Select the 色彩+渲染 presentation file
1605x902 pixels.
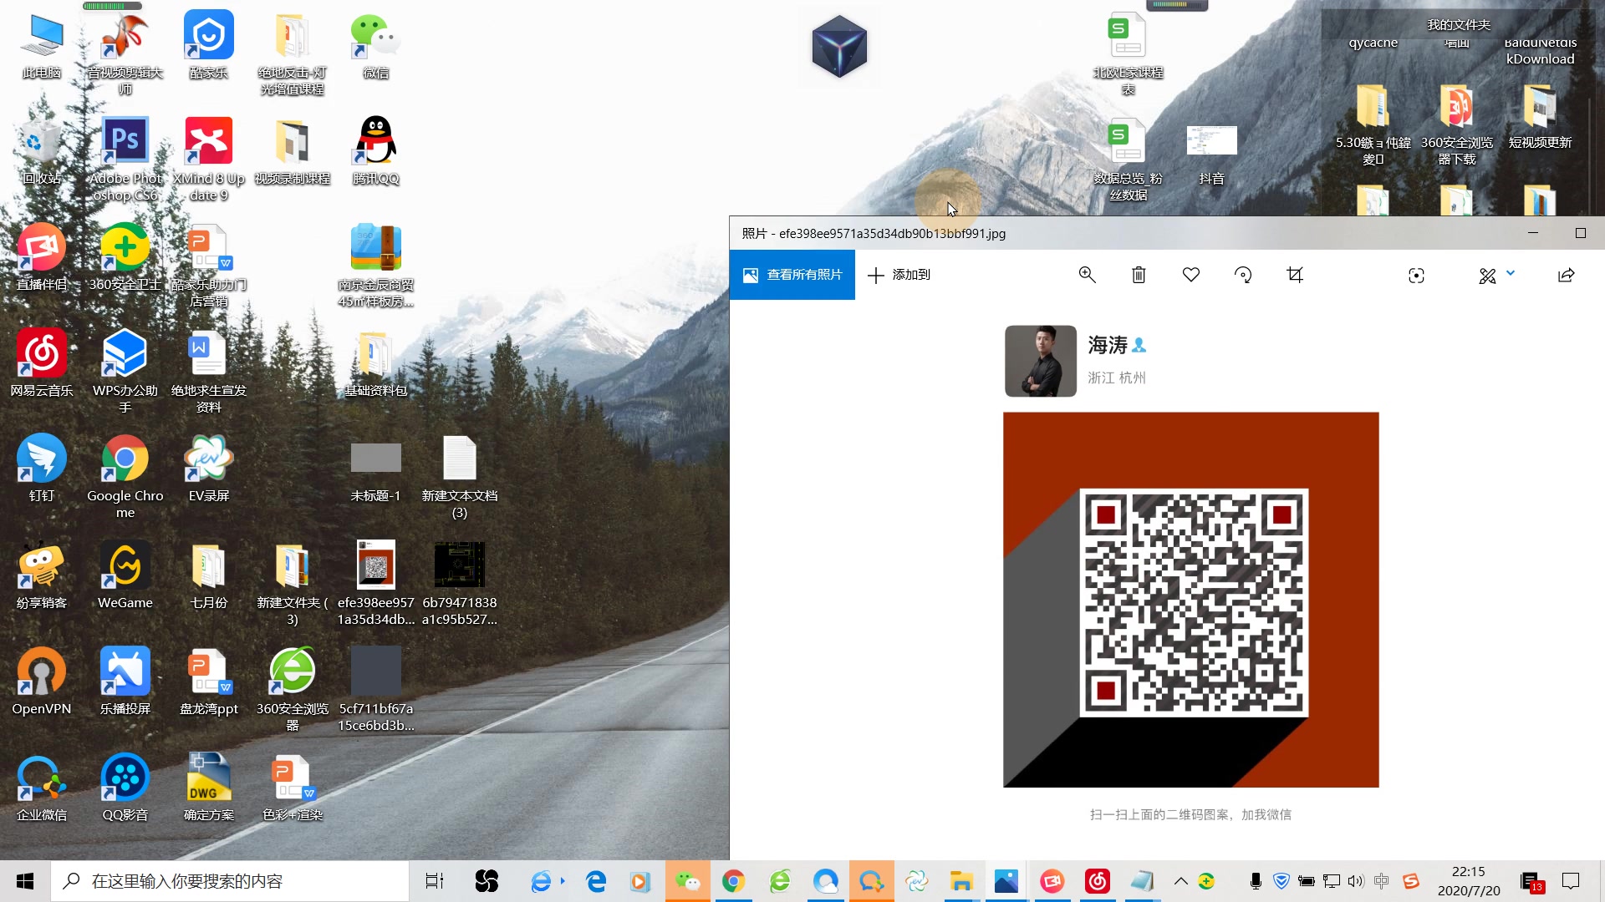[x=293, y=787]
